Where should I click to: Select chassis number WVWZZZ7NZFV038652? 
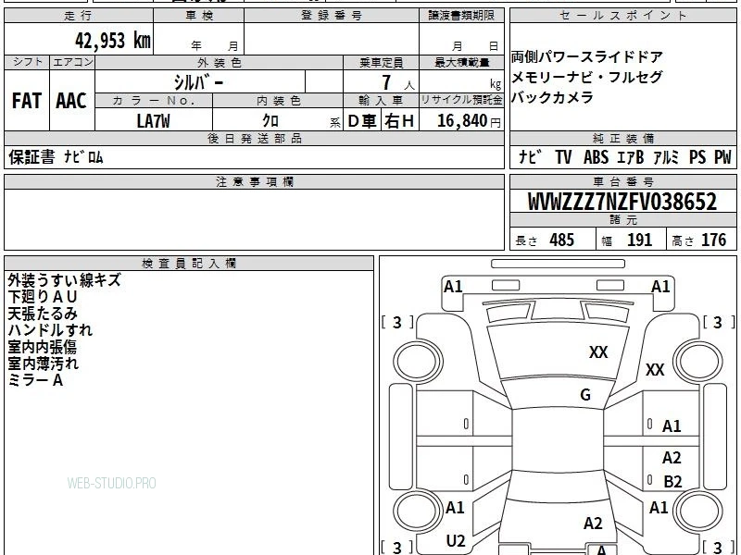point(622,202)
